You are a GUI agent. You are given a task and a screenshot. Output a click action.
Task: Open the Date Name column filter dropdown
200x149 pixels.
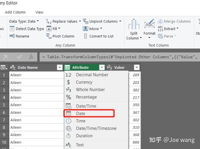[60, 67]
